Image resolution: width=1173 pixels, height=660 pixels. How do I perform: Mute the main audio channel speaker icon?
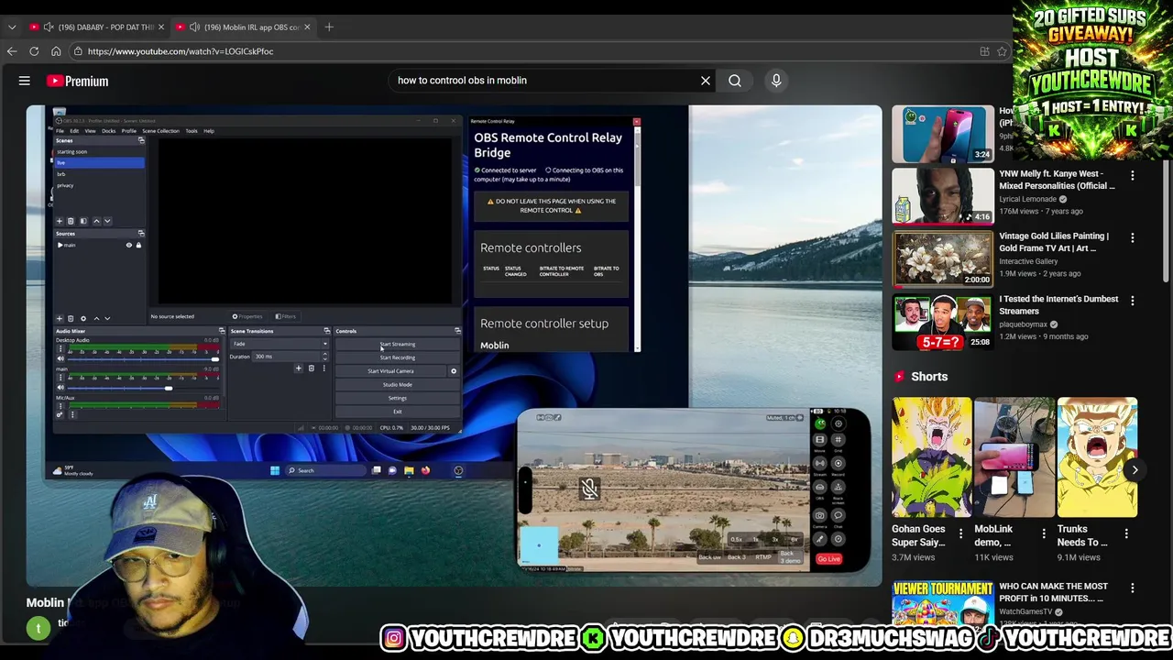(60, 388)
